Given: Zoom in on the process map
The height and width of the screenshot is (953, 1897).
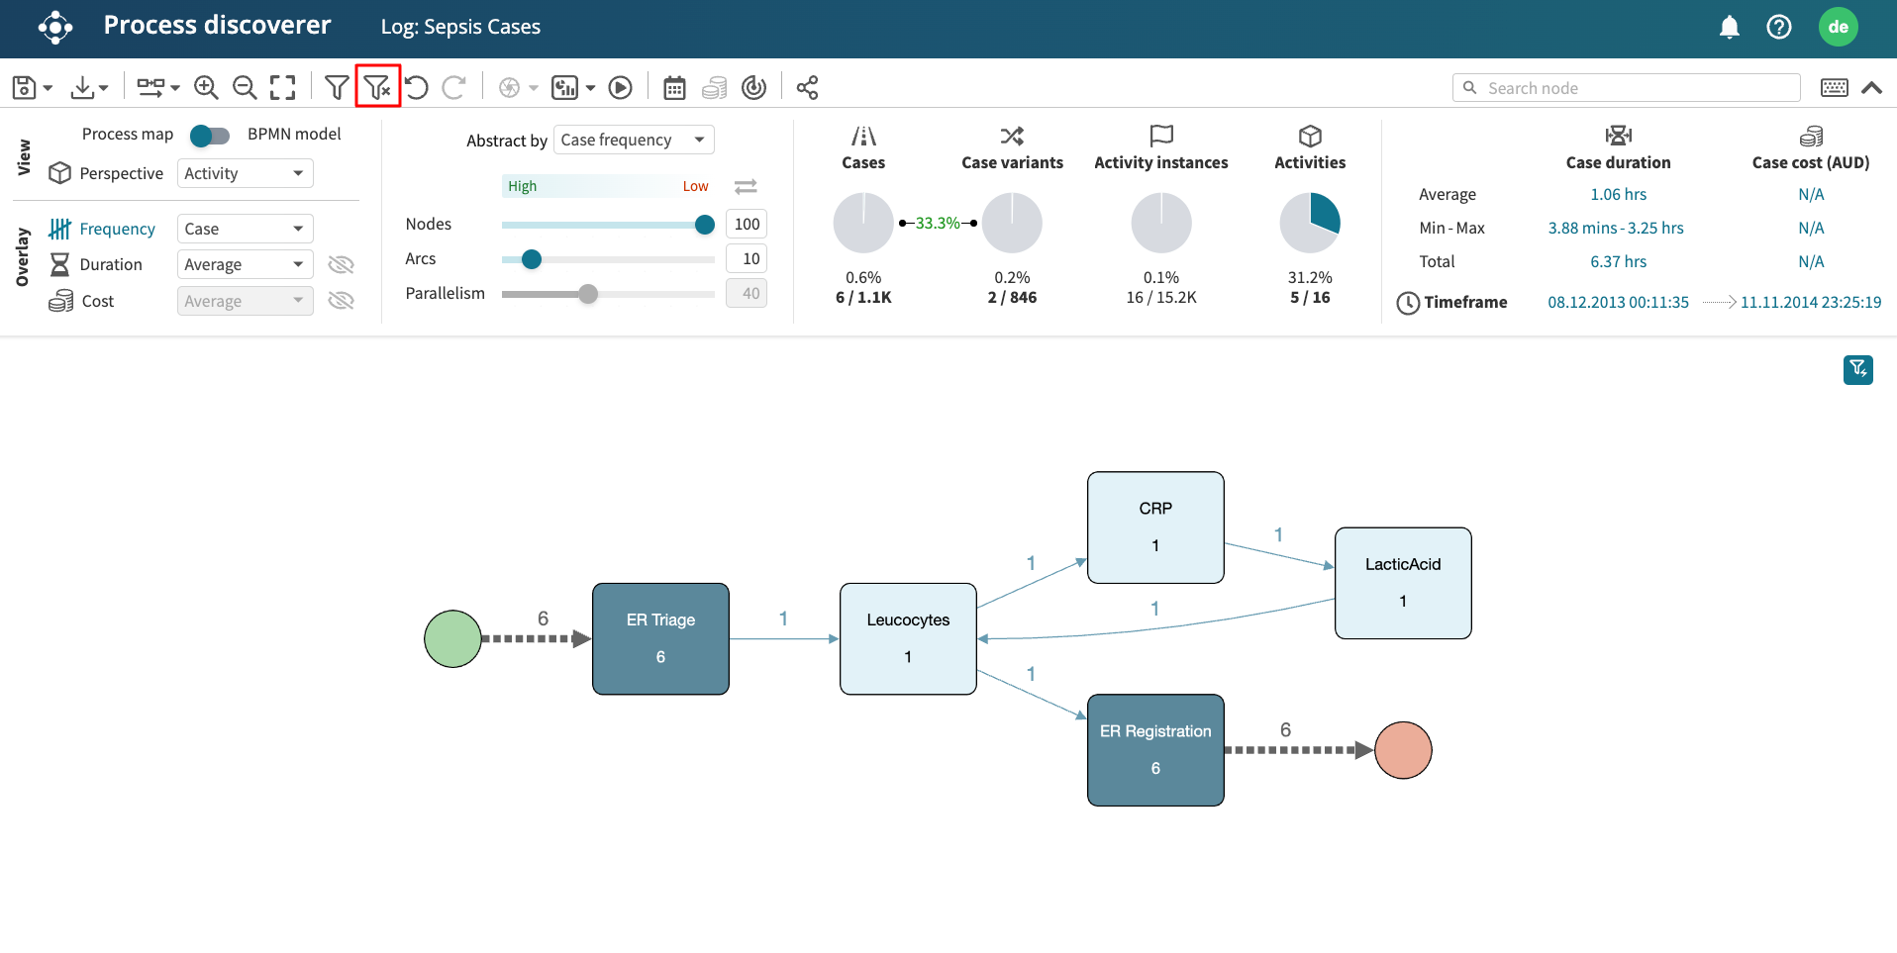Looking at the screenshot, I should 206,87.
